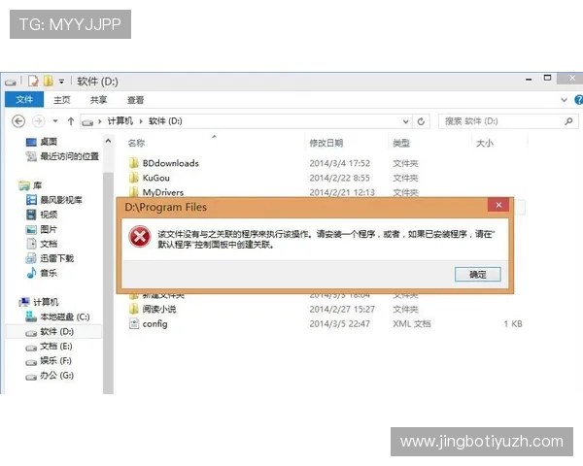Click the KuGou folder icon

(x=134, y=178)
